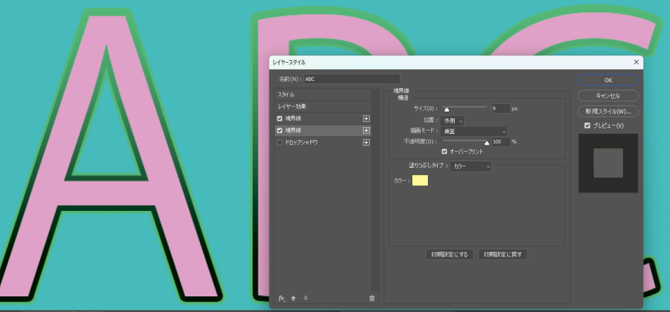
Task: Click plus icon beside second 境界線 entry
Action: tap(366, 131)
